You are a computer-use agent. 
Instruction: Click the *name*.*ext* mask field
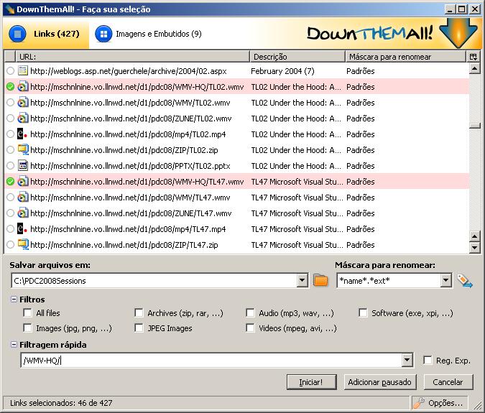coord(389,280)
